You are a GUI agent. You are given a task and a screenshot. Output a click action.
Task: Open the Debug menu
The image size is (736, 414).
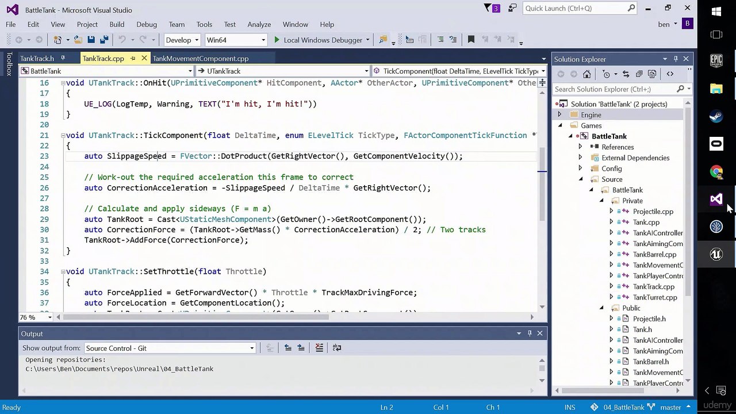[x=147, y=24]
